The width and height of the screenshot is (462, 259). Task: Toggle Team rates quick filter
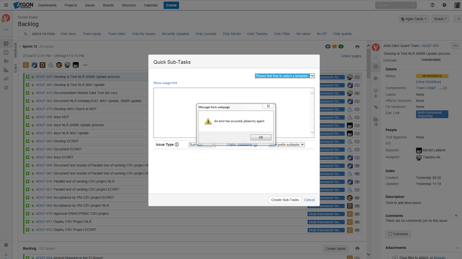coord(117,34)
